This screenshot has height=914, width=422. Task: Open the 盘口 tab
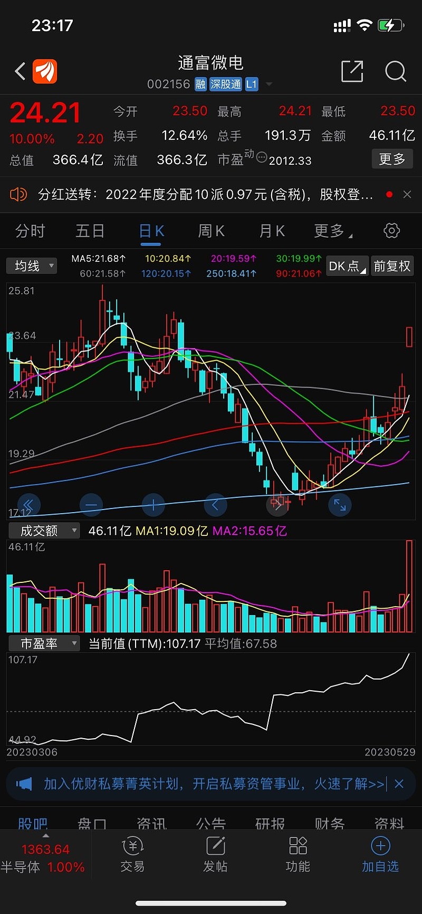coord(92,824)
